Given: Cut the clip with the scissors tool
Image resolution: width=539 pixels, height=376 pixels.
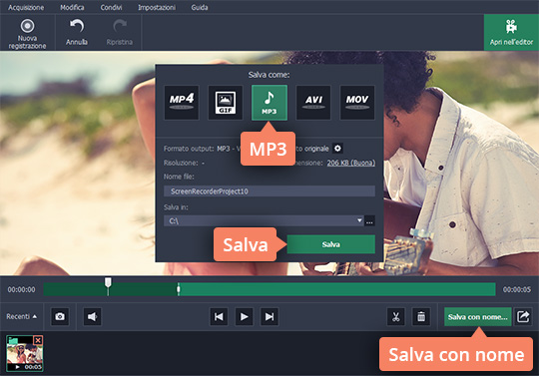Looking at the screenshot, I should [395, 316].
